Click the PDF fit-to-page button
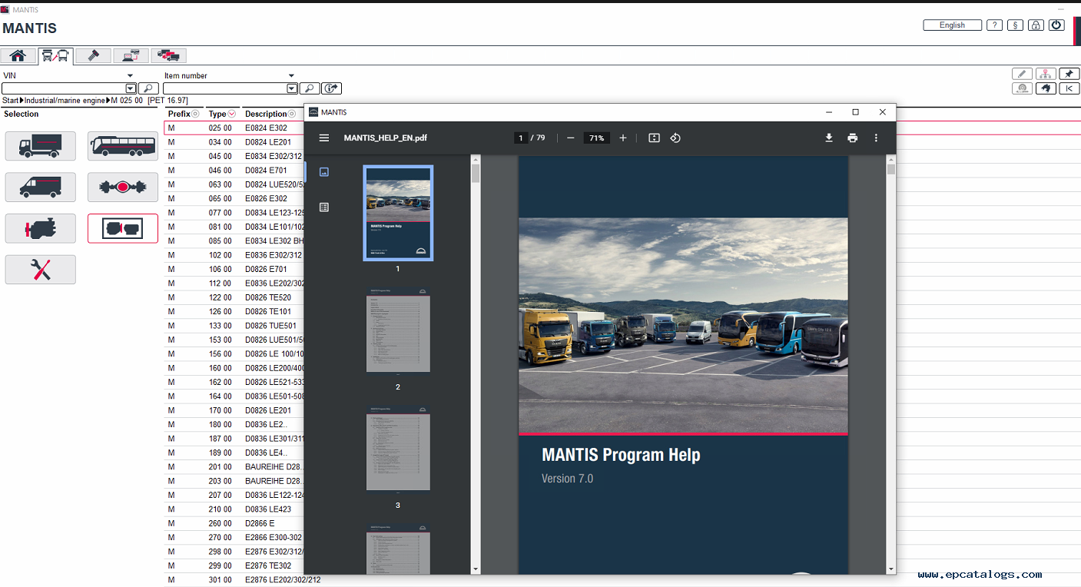This screenshot has width=1081, height=587. click(x=654, y=138)
